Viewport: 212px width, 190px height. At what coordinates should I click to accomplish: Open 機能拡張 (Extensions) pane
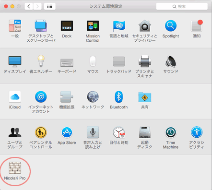pyautogui.click(x=67, y=96)
